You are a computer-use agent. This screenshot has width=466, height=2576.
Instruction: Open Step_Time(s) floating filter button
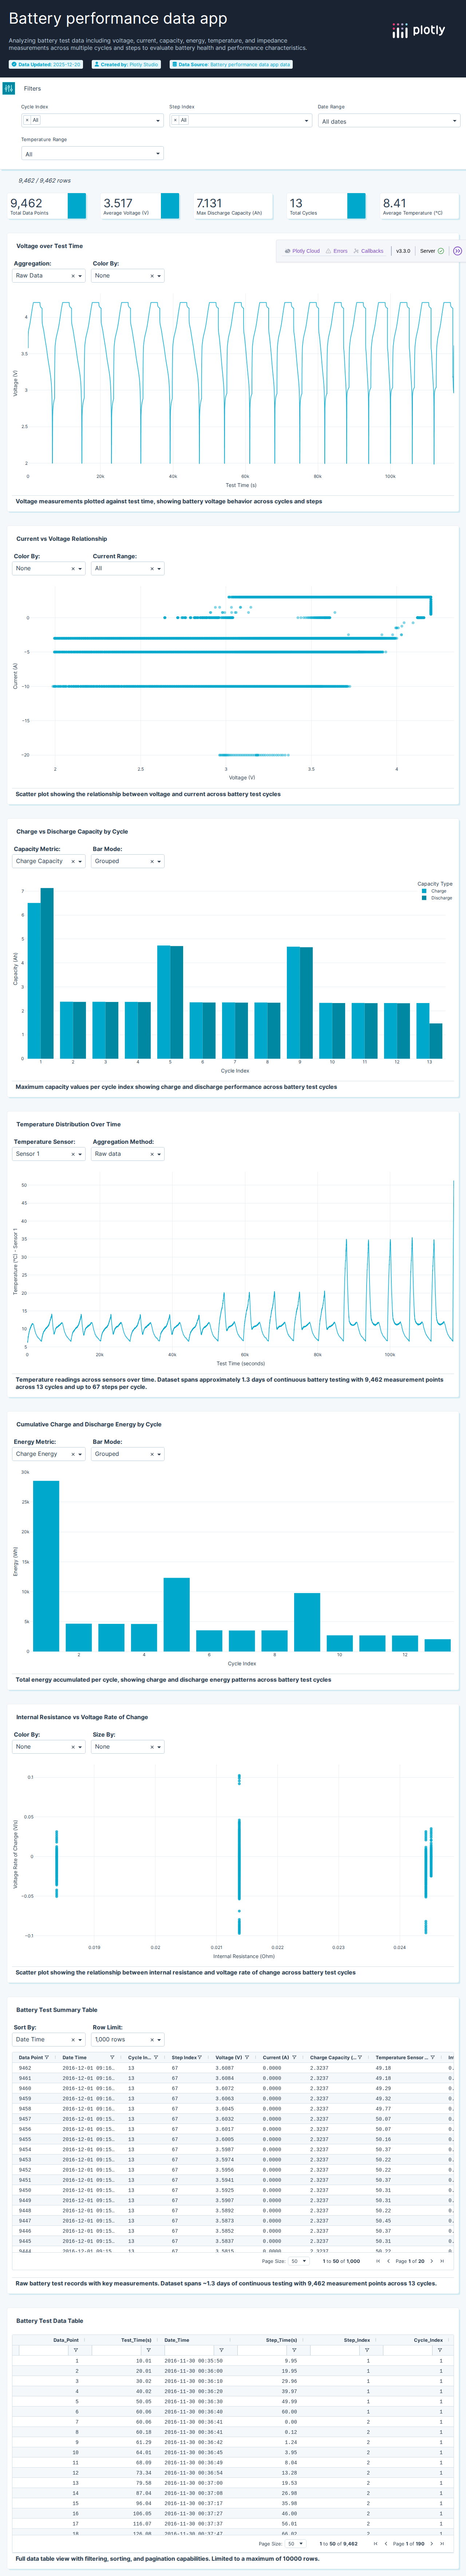coord(294,2350)
